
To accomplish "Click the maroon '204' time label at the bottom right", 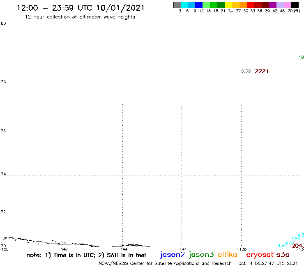I will pyautogui.click(x=298, y=246).
